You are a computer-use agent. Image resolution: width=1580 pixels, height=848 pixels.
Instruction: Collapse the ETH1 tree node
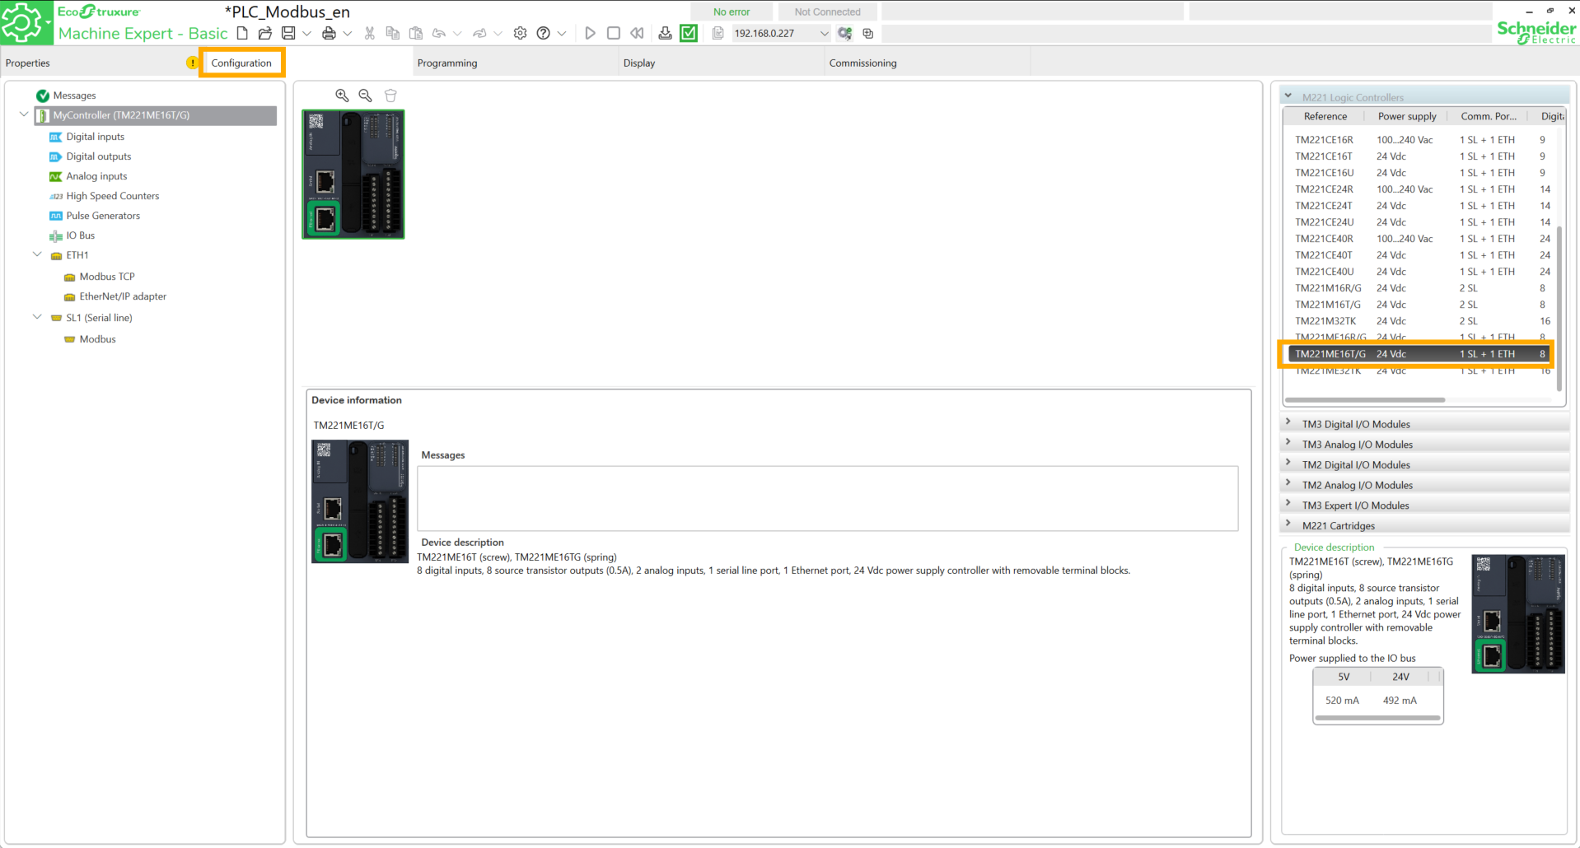point(37,255)
